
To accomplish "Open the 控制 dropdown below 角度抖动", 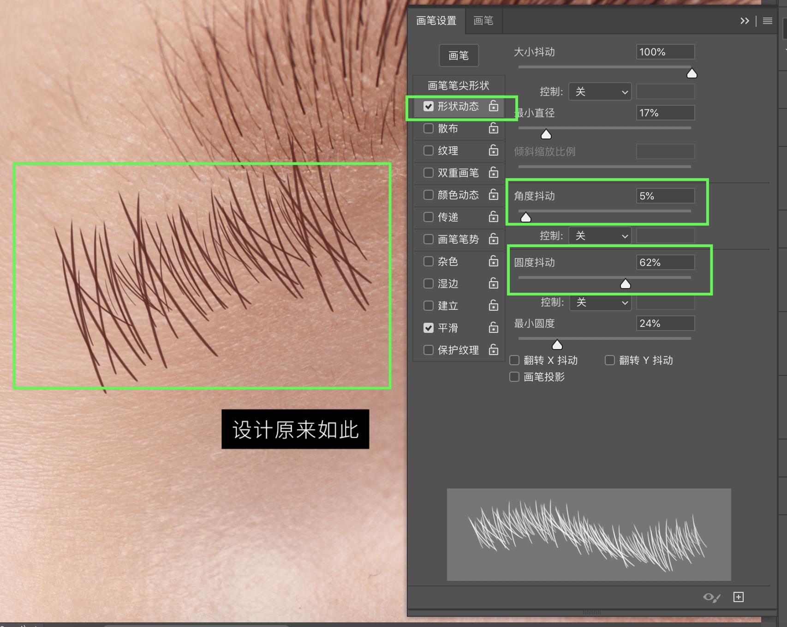I will coord(600,235).
